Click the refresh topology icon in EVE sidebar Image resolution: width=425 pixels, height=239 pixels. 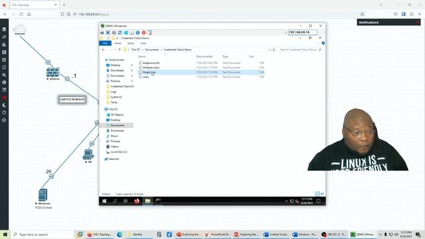coord(4,67)
